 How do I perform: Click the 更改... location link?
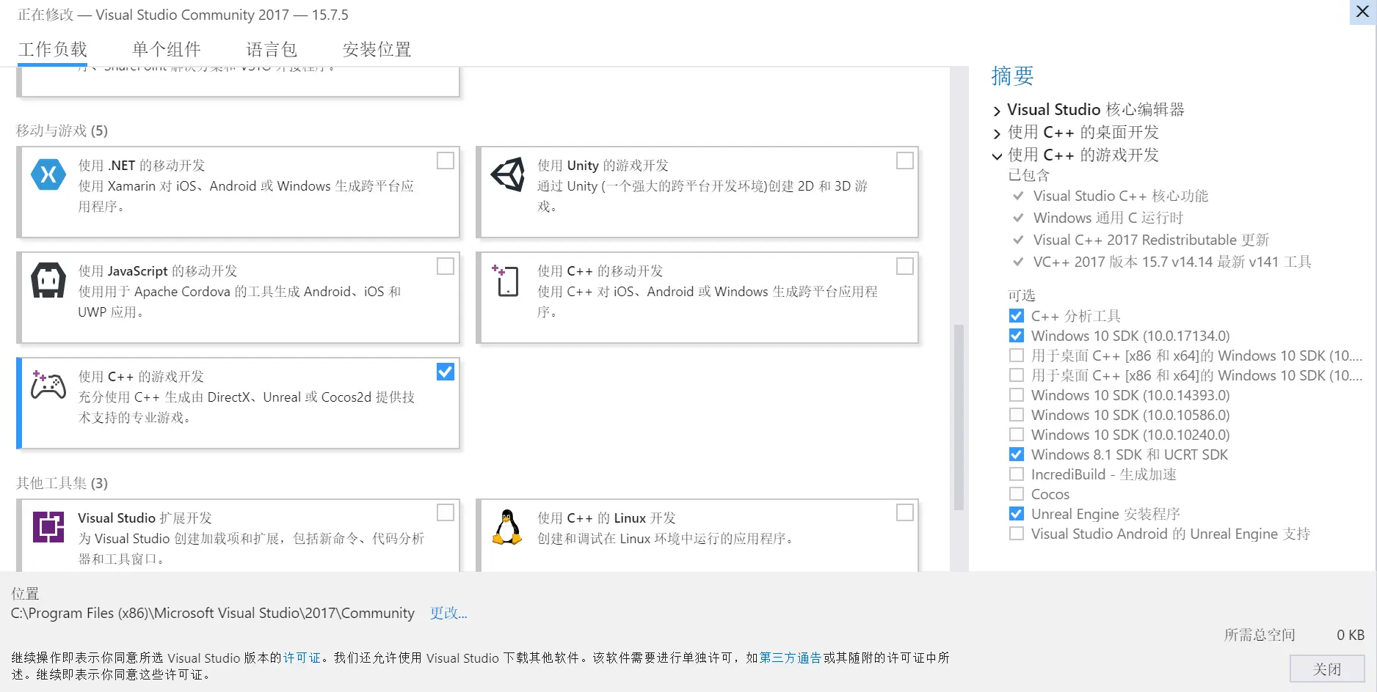(x=448, y=613)
